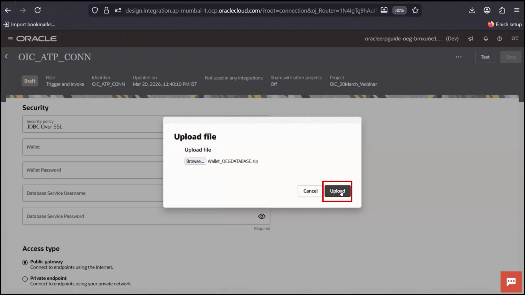Viewport: 525px width, 295px height.
Task: Click the OIC_20March_Webinar project name
Action: click(x=353, y=84)
